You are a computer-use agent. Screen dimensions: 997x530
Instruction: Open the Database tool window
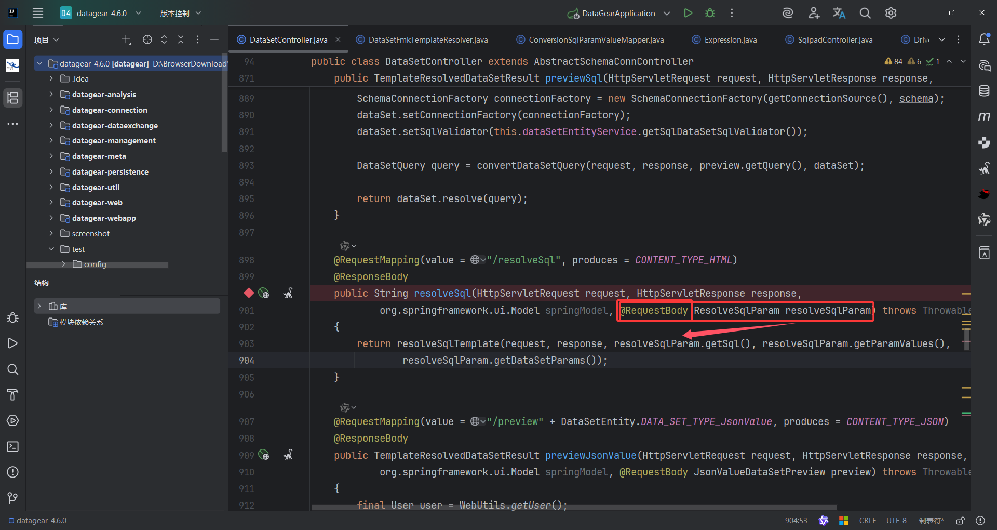click(x=984, y=91)
